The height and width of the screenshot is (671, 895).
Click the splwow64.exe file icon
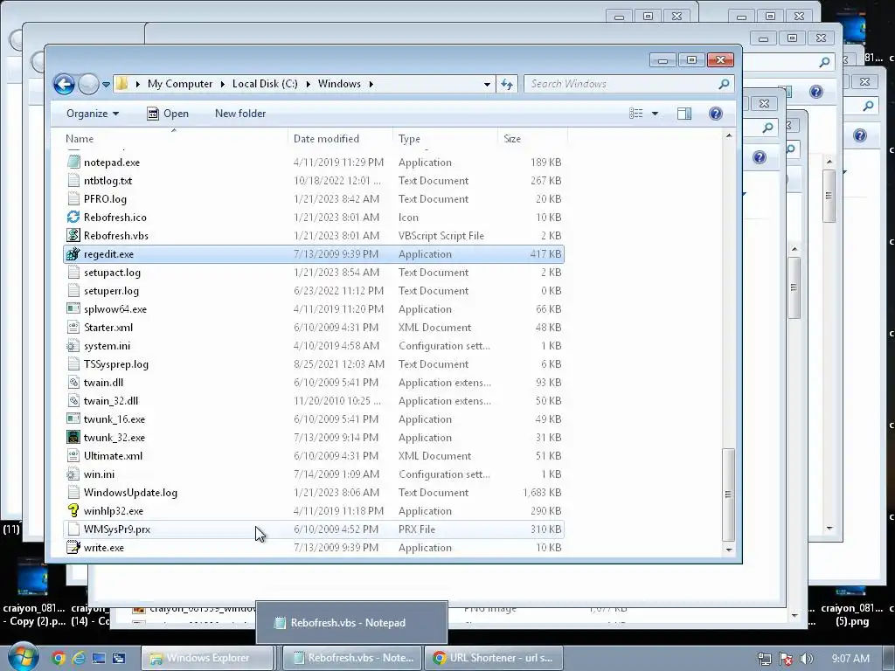(73, 308)
